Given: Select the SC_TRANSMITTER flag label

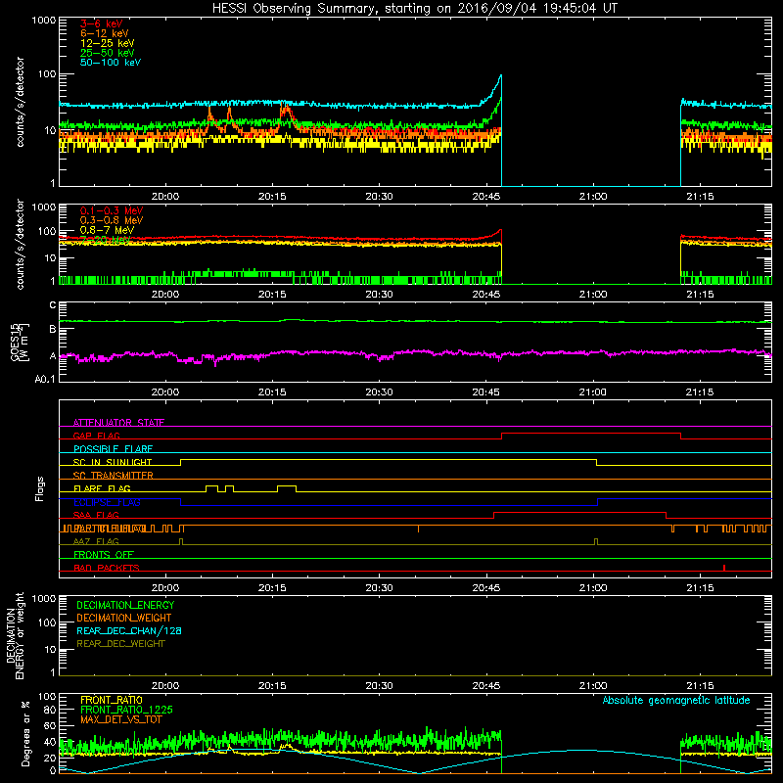Looking at the screenshot, I should pyautogui.click(x=113, y=476).
